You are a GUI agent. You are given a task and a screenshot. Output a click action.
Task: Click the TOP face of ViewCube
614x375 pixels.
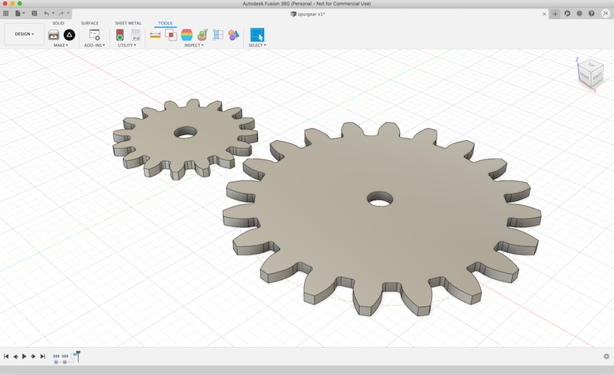[591, 65]
